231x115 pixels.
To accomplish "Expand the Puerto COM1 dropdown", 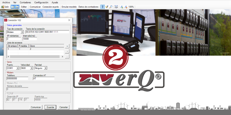I will coord(18,68).
